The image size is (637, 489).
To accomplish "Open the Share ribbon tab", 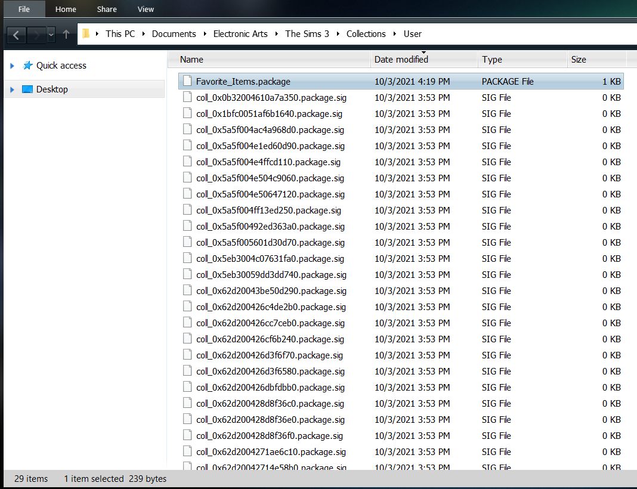I will [107, 9].
